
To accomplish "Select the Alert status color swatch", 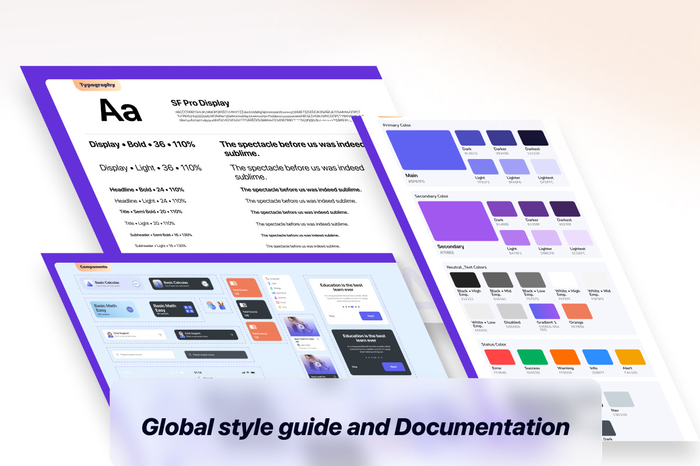I will click(631, 357).
